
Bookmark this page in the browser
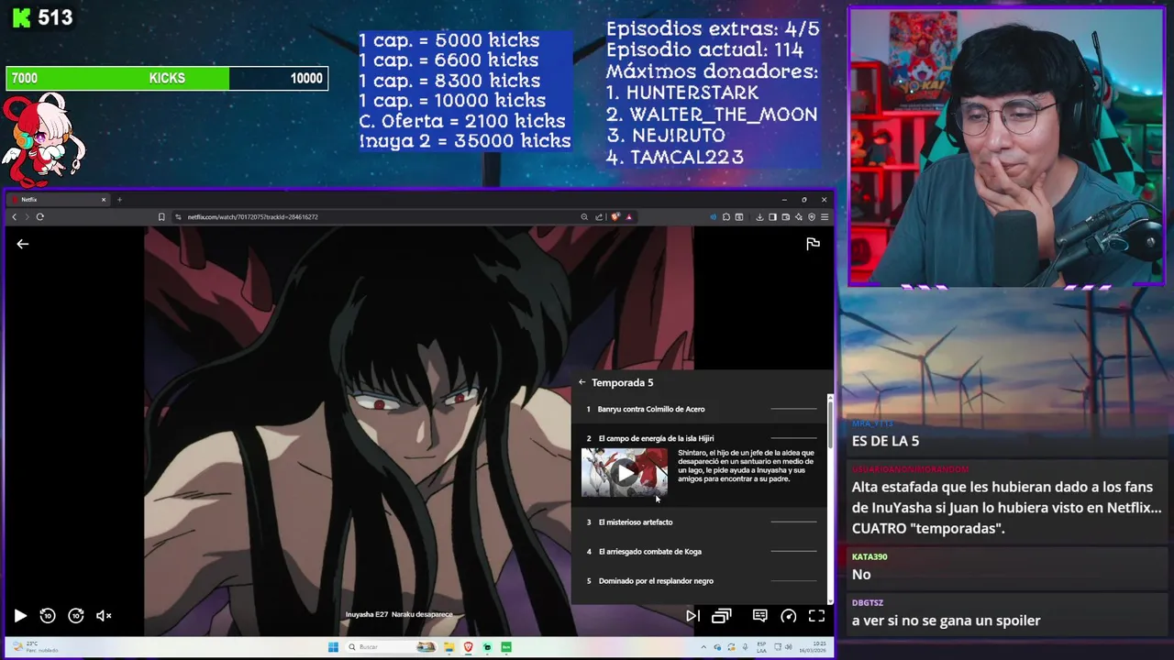(161, 217)
